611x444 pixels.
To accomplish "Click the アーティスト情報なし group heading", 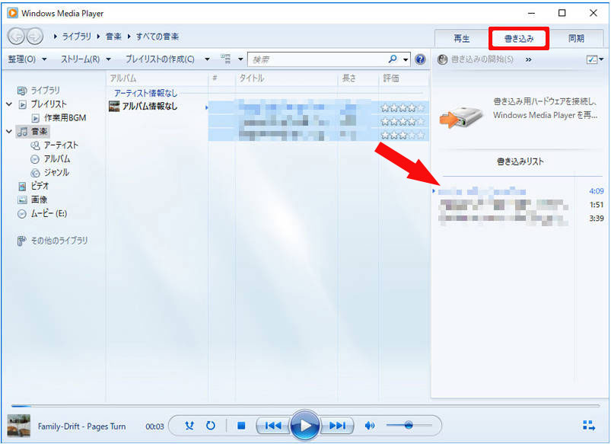I will click(x=146, y=93).
